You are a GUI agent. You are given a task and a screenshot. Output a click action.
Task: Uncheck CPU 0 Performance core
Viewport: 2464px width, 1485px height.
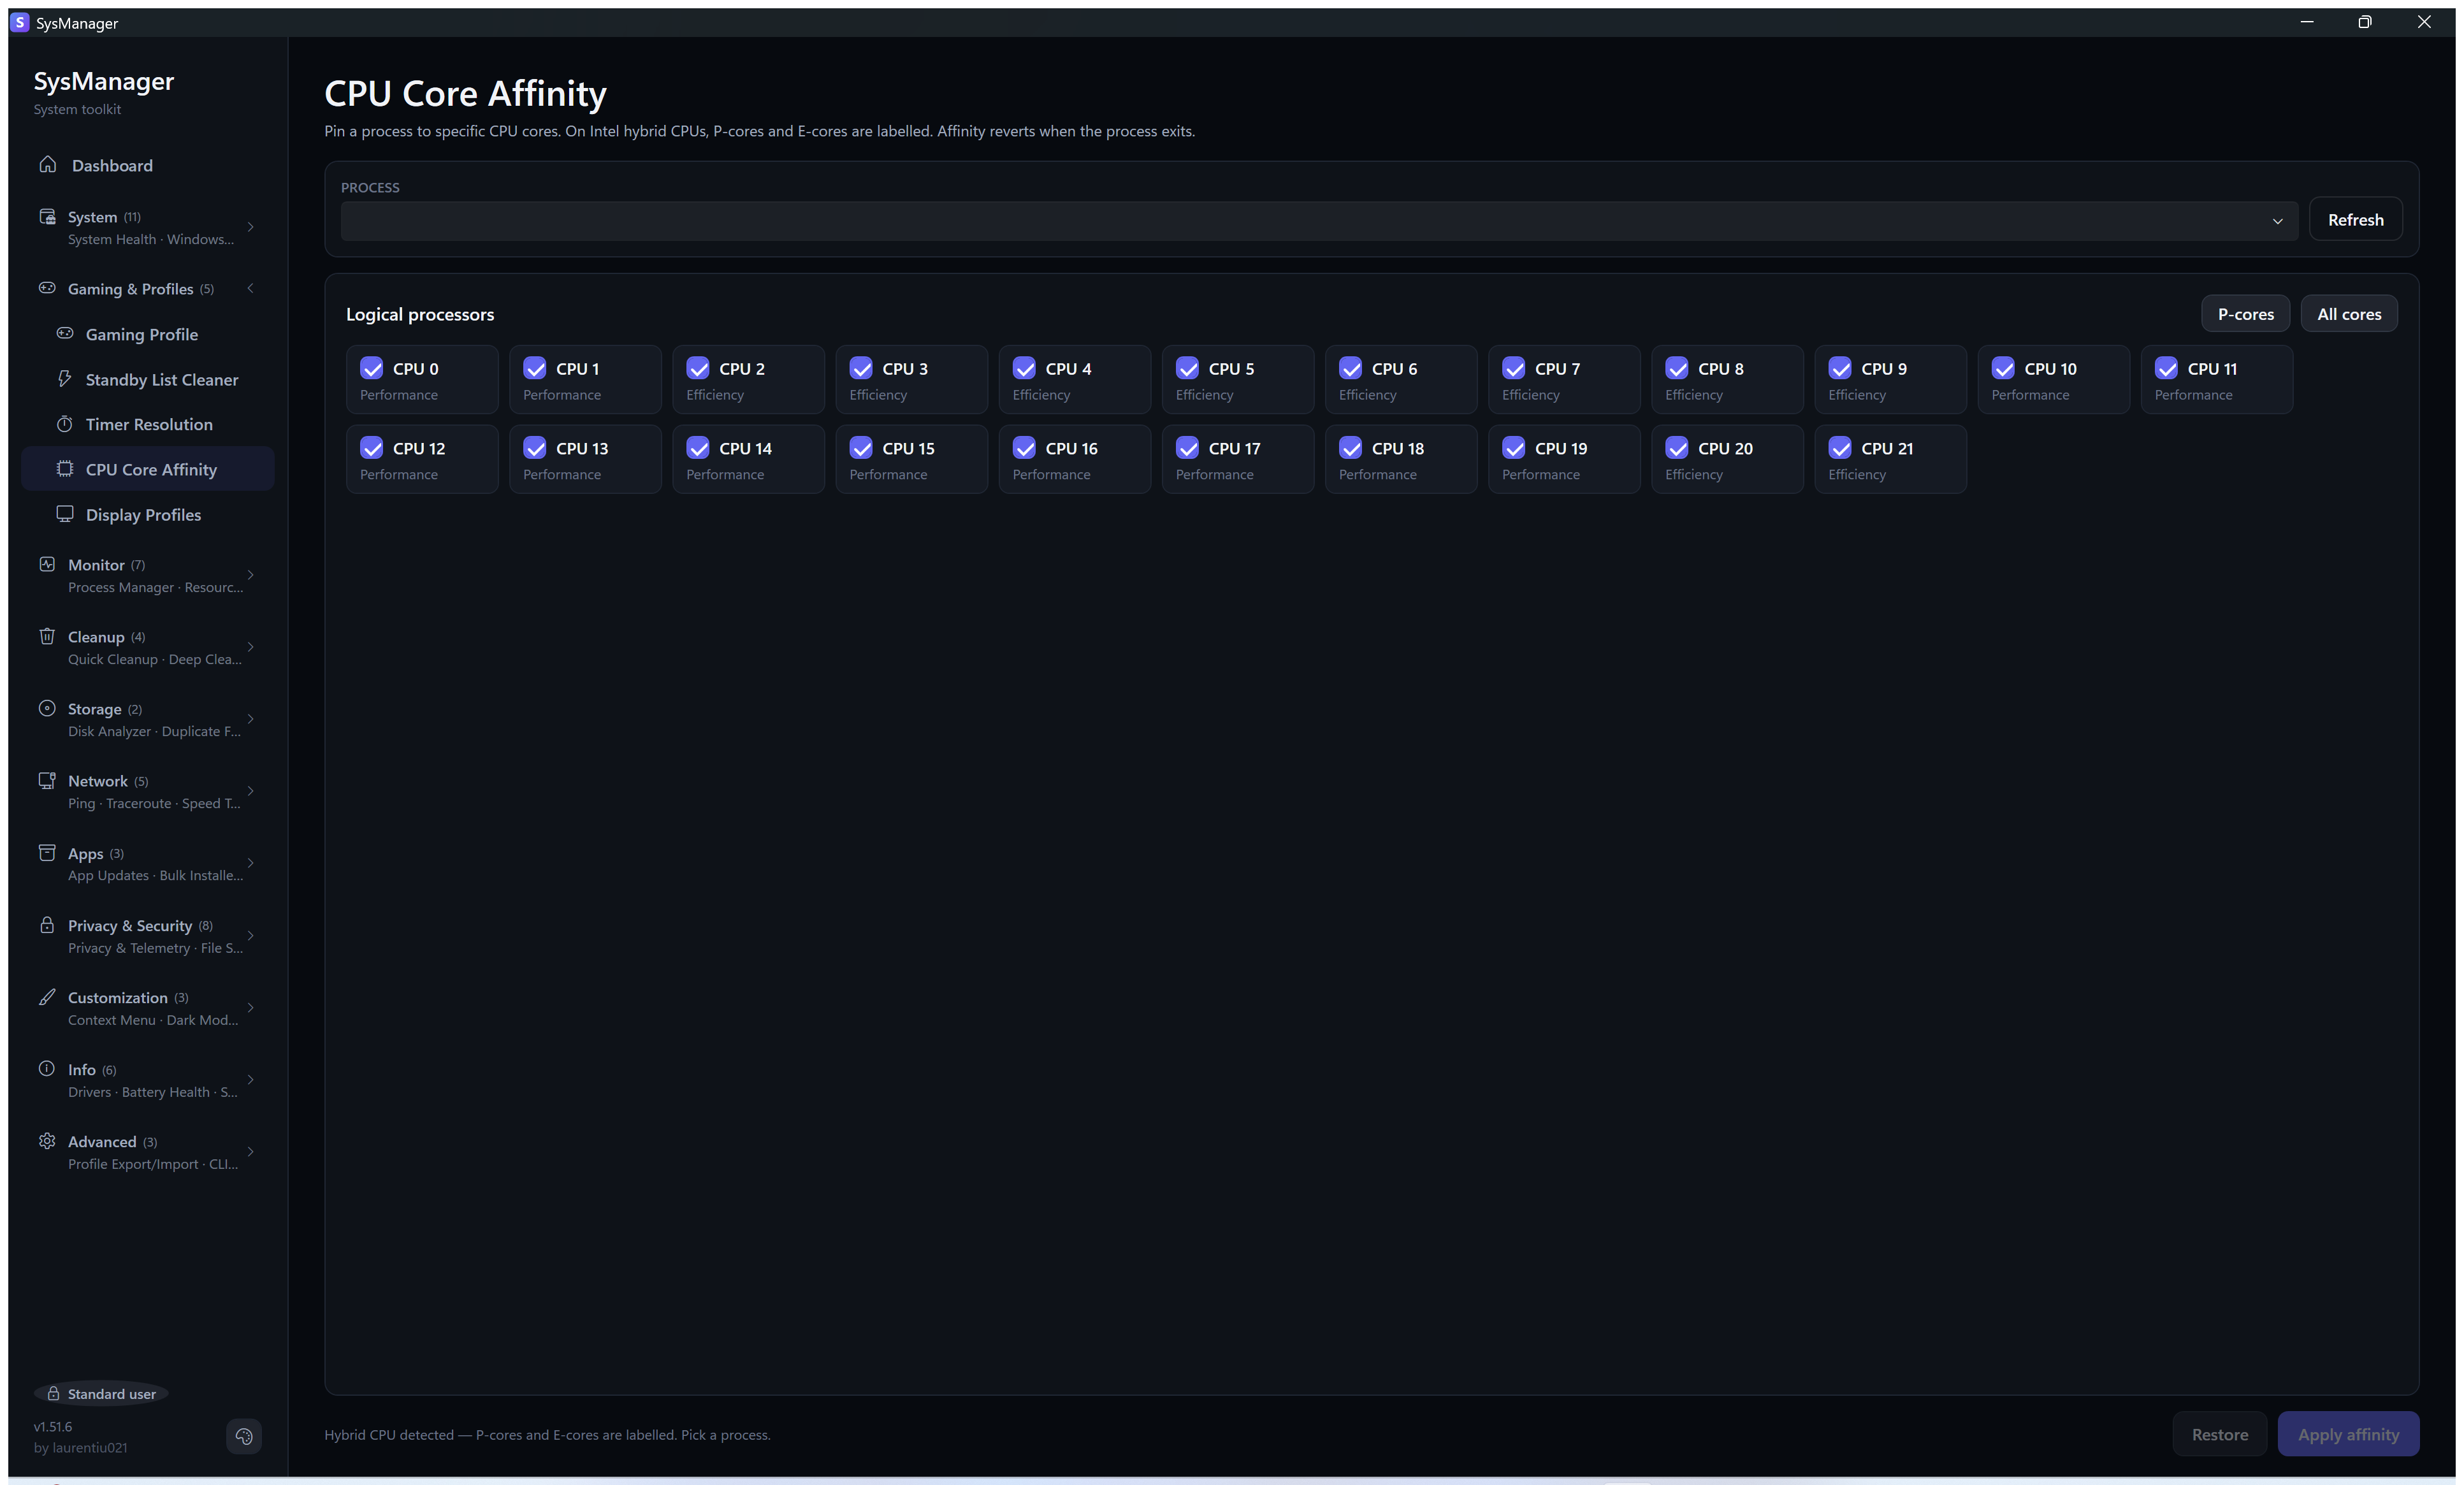click(x=372, y=369)
